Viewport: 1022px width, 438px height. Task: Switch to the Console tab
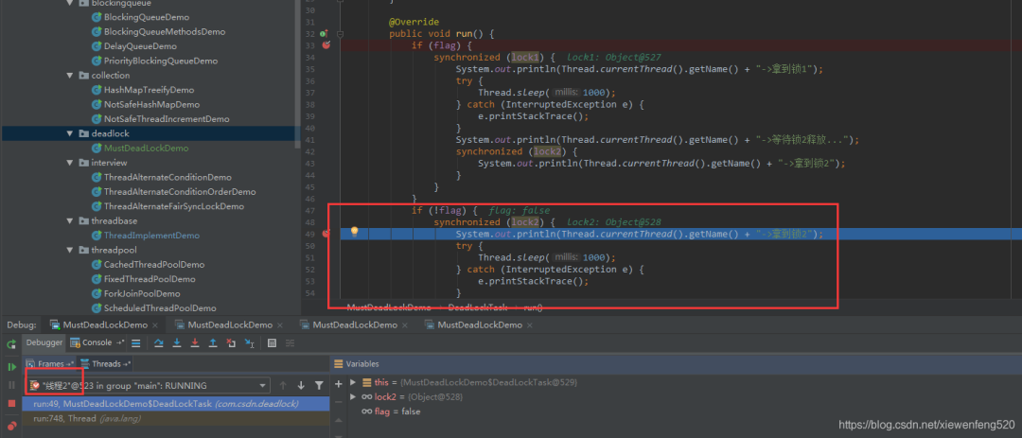pos(97,342)
